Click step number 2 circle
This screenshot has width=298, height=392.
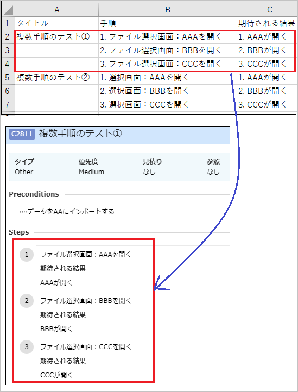27,300
